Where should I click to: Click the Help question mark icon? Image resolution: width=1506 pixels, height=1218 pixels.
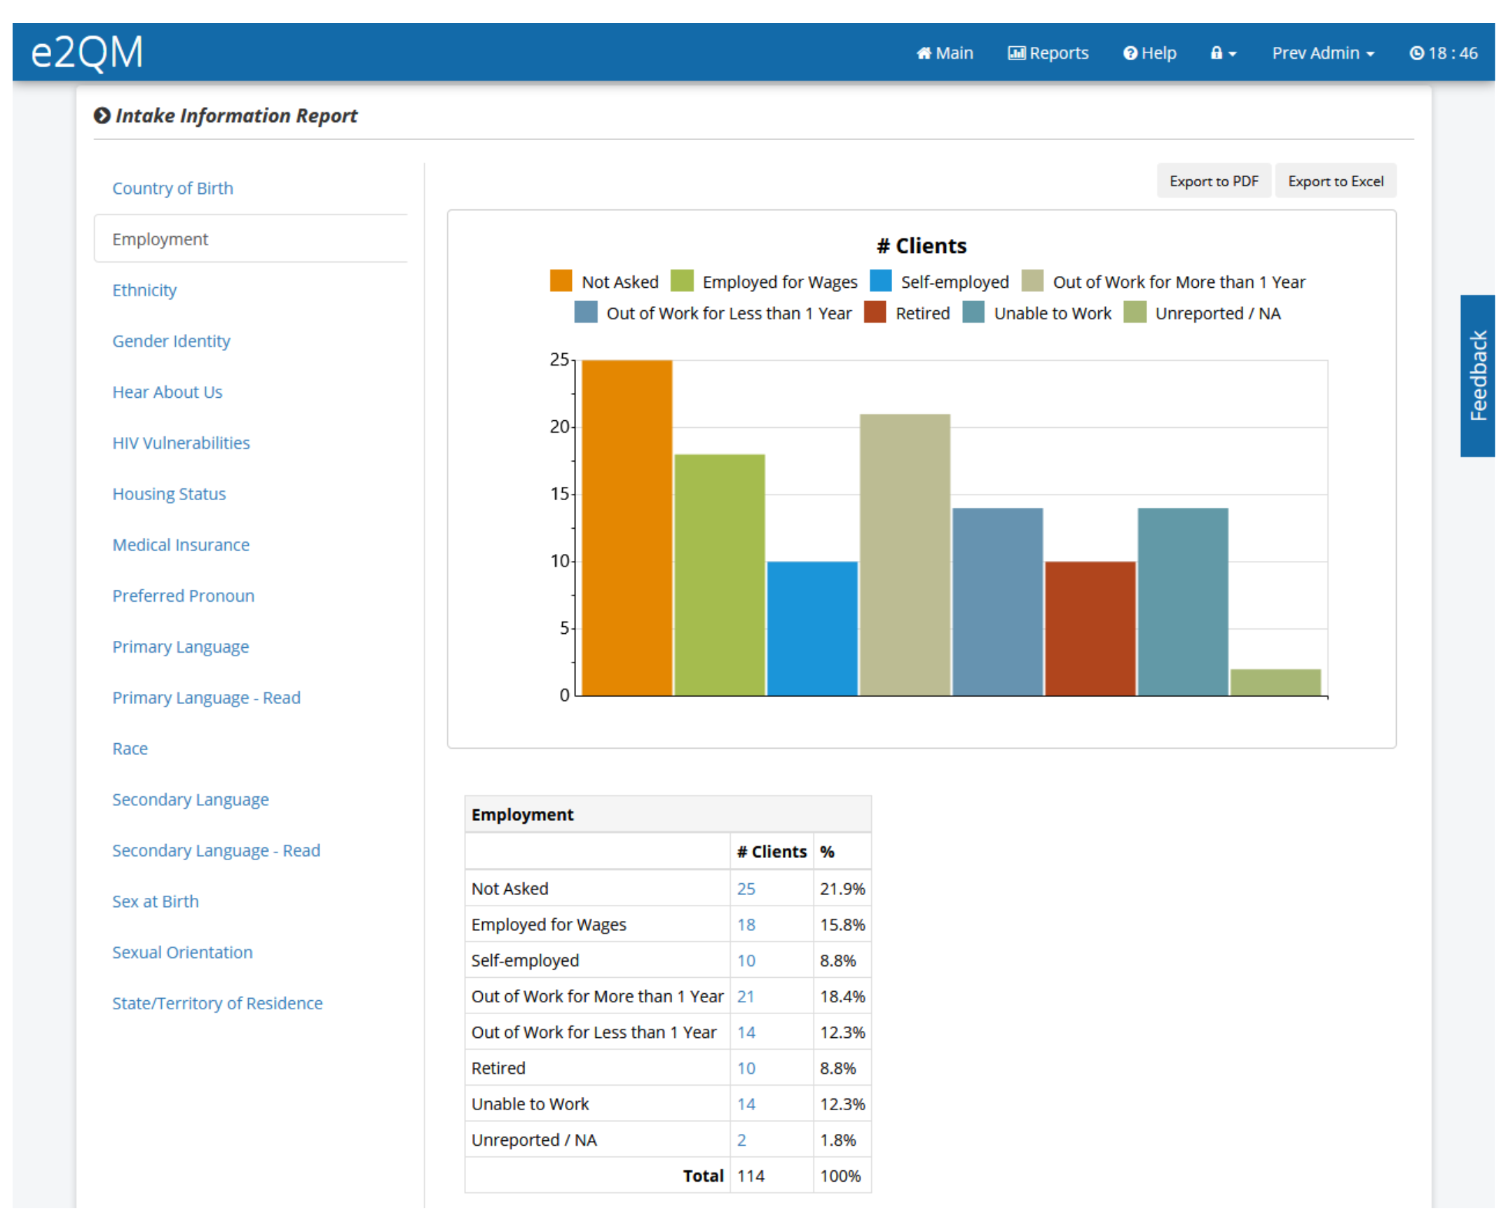pos(1130,53)
